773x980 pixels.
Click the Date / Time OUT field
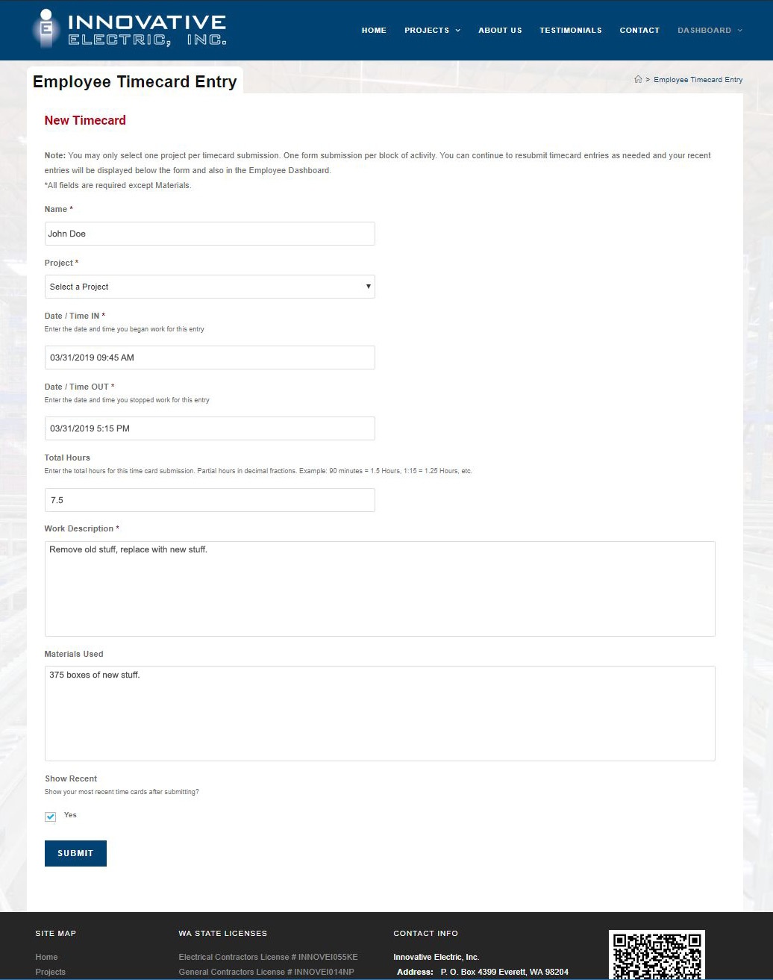pyautogui.click(x=210, y=428)
